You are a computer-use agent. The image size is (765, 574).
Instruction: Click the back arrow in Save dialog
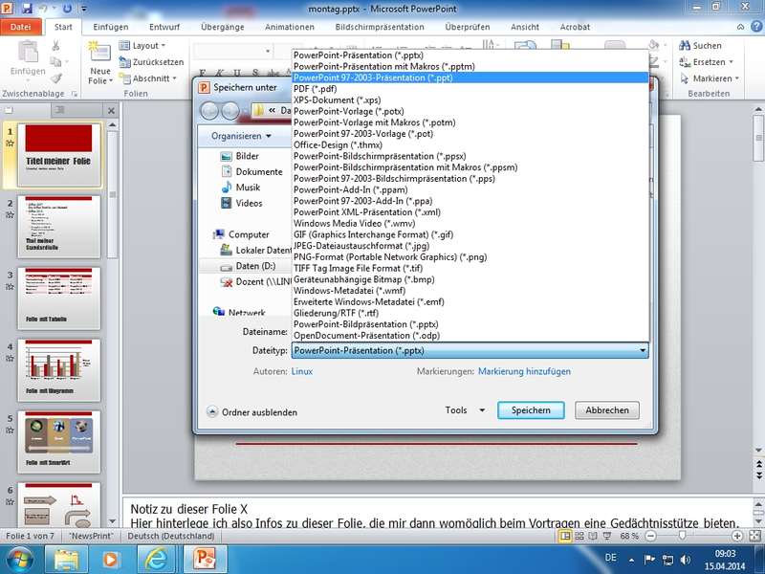point(209,111)
